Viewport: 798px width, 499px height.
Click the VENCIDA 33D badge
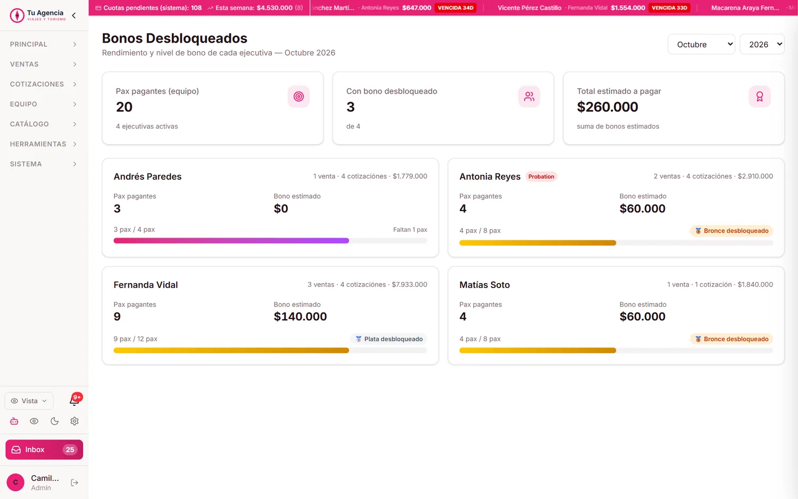pyautogui.click(x=669, y=8)
